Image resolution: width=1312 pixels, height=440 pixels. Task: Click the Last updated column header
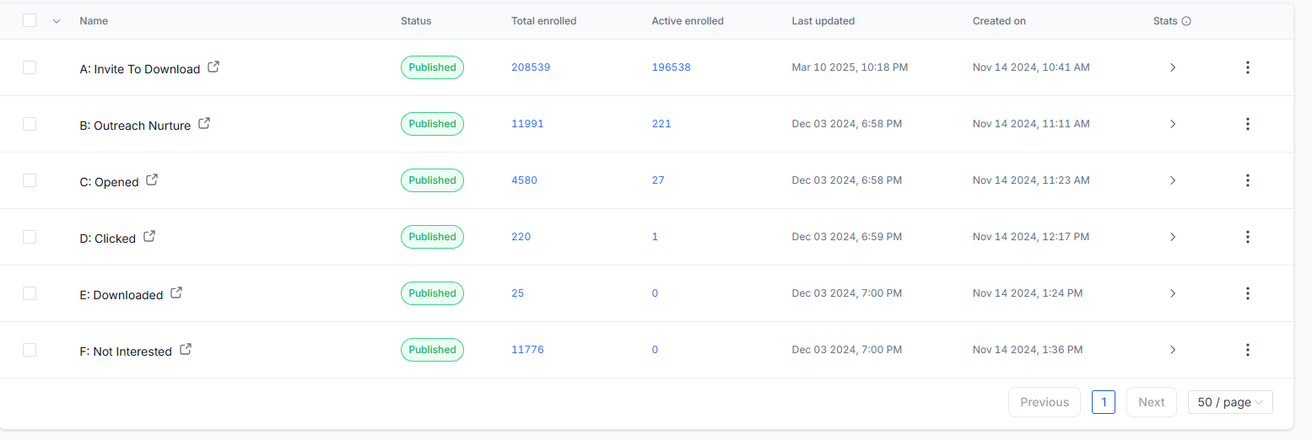tap(823, 21)
